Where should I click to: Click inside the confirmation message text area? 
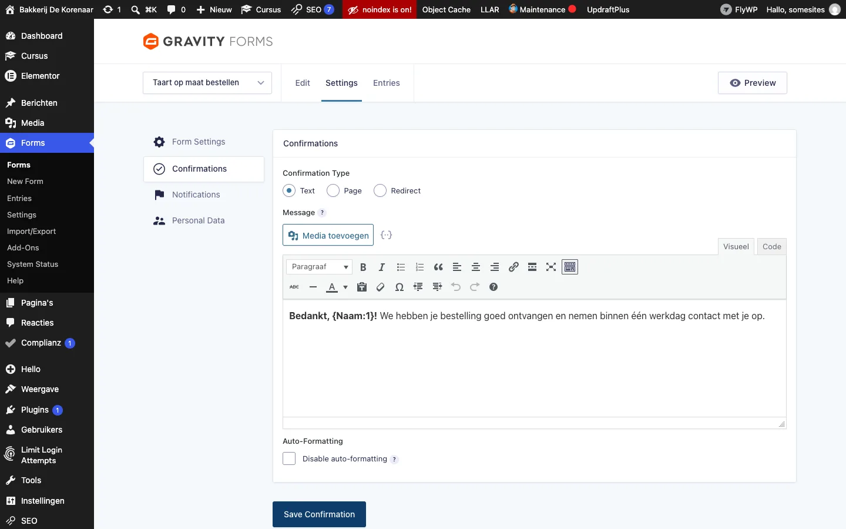[x=535, y=359]
